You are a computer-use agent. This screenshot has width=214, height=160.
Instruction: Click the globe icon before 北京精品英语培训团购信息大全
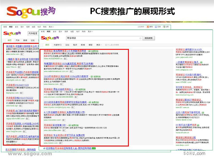point(44,148)
